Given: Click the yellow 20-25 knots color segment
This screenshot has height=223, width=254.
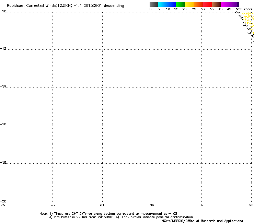Looking at the screenshot, I should [x=189, y=4].
